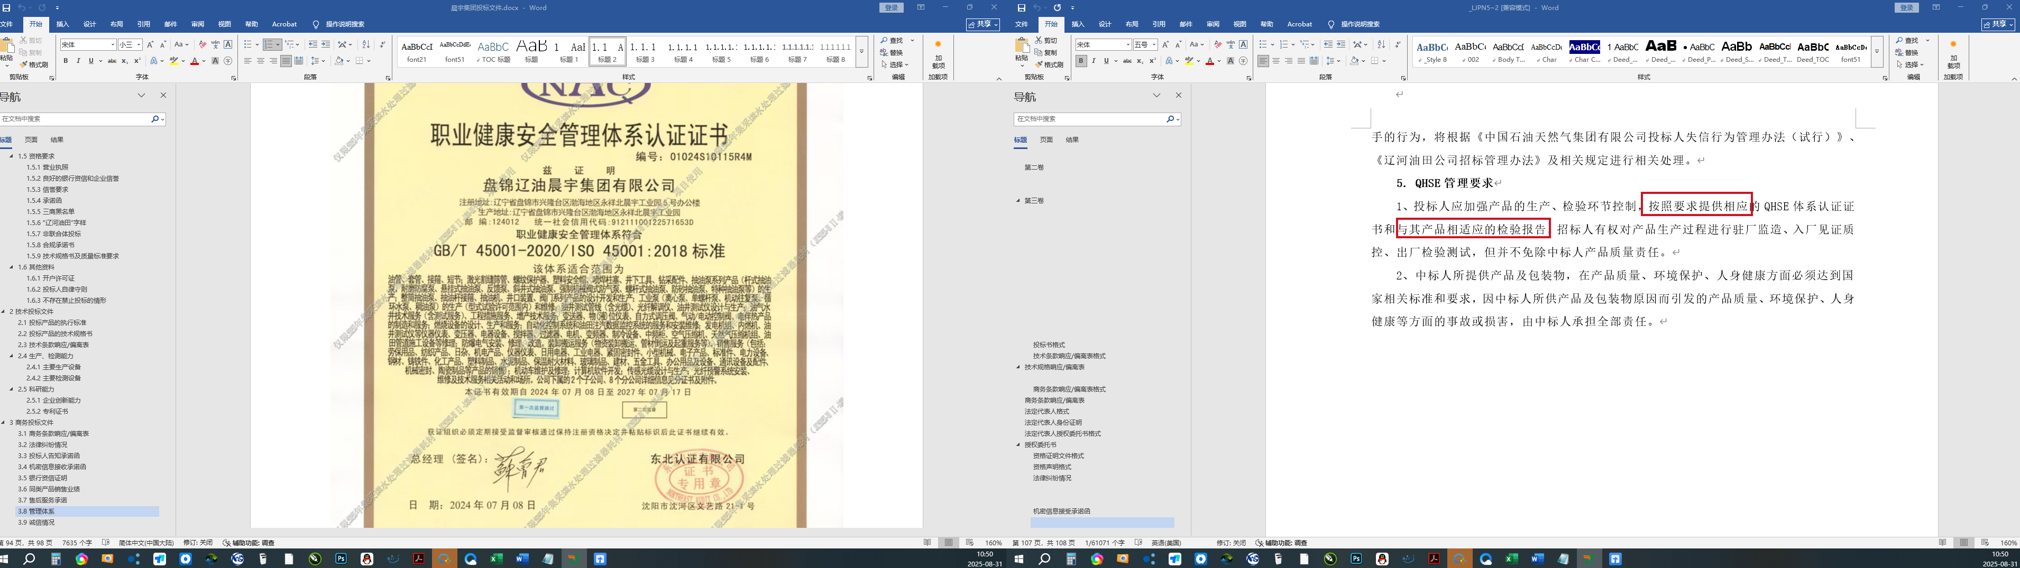
Task: Open Excel from the left monitor's taskbar
Action: coord(497,560)
